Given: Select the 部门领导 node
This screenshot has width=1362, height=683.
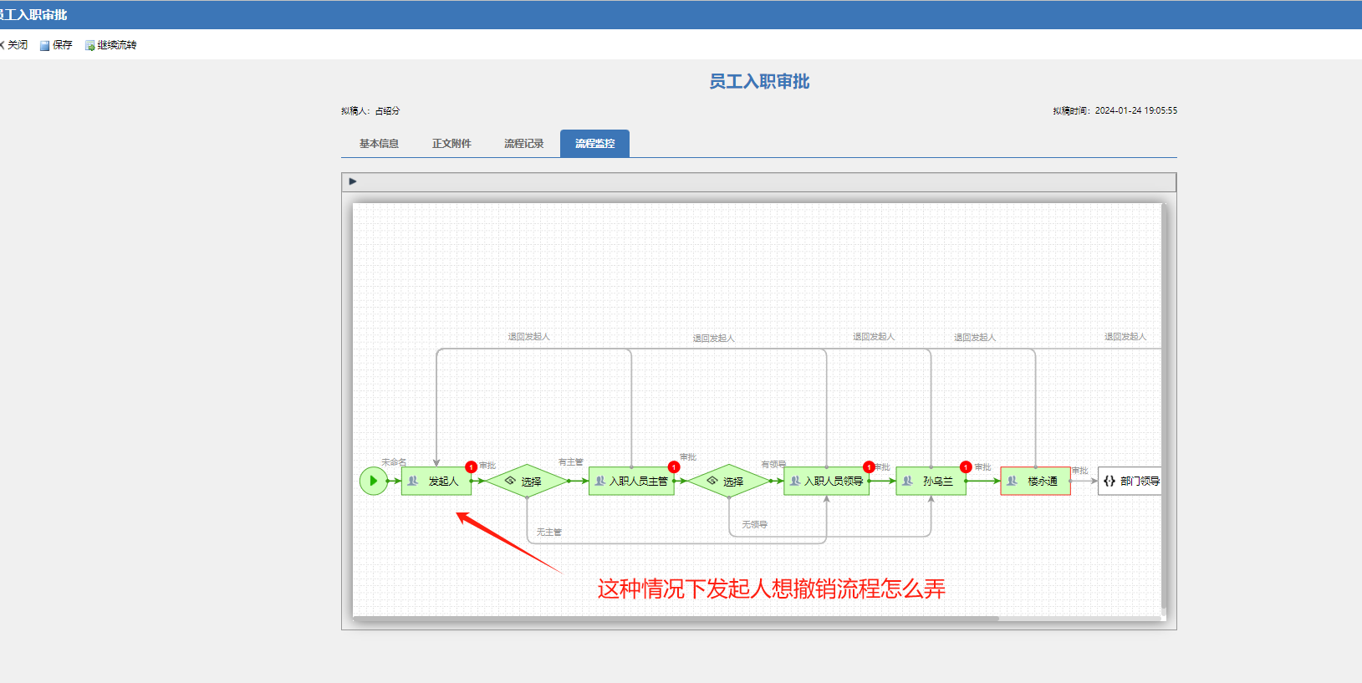Looking at the screenshot, I should [1130, 481].
